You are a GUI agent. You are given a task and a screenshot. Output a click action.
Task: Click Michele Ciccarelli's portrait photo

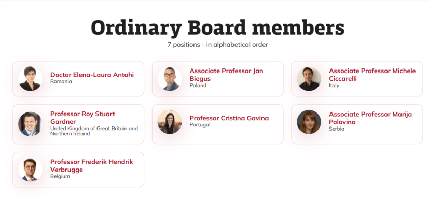(309, 79)
